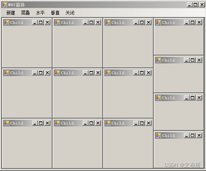
Task: Click icon of middle Child window, second column
Action: (x=57, y=73)
